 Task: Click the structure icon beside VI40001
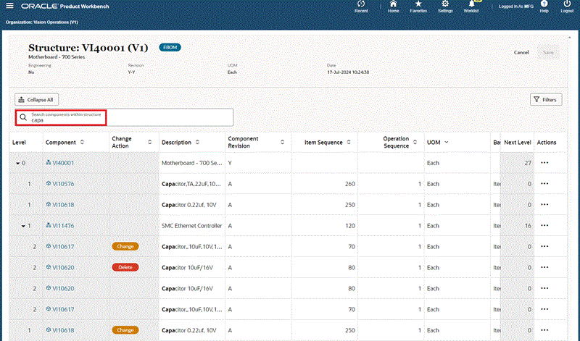48,163
